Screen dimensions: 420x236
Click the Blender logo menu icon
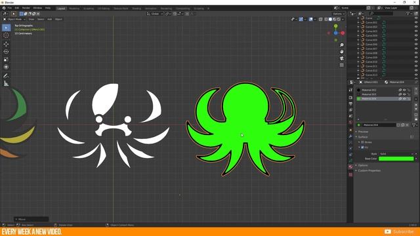point(4,8)
